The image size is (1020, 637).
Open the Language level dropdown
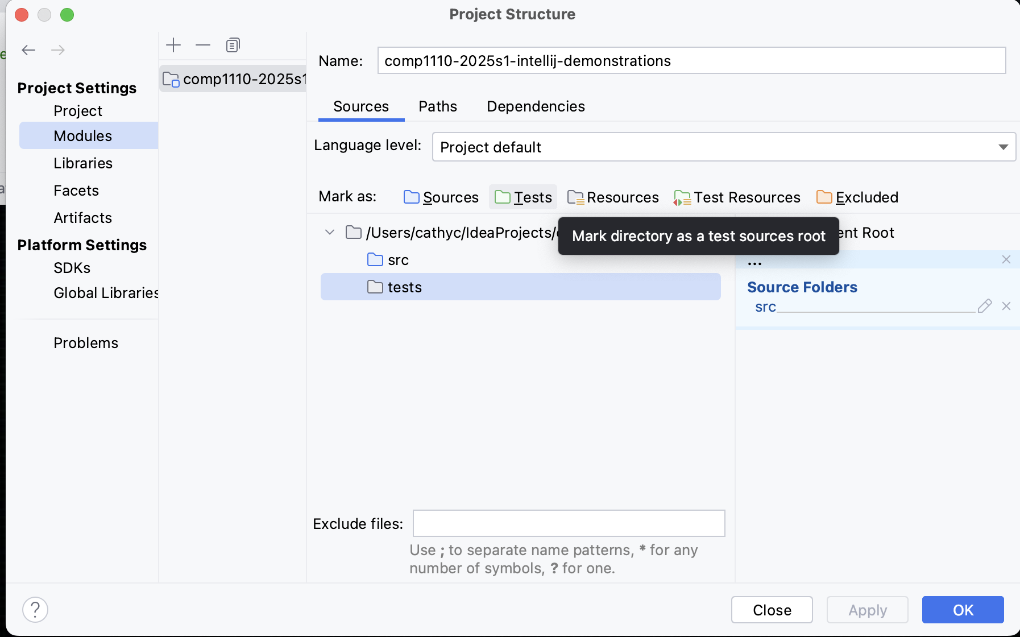(1003, 147)
